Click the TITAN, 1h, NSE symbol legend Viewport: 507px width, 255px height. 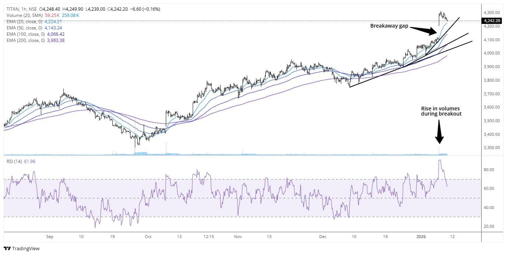[22, 9]
